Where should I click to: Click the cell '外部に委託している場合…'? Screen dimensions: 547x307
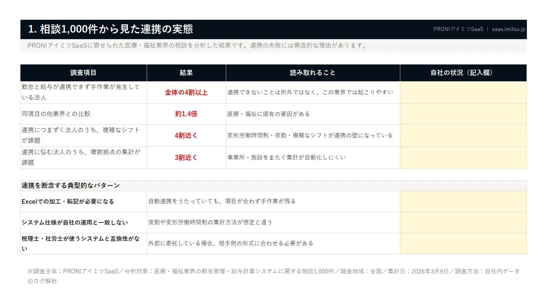[x=273, y=243]
